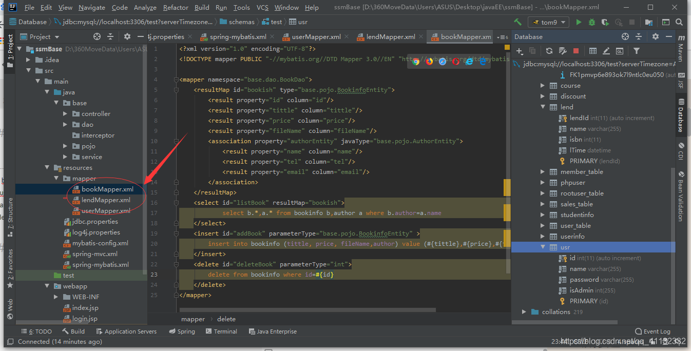Open the Event Log
Image resolution: width=691 pixels, height=351 pixels.
(652, 331)
